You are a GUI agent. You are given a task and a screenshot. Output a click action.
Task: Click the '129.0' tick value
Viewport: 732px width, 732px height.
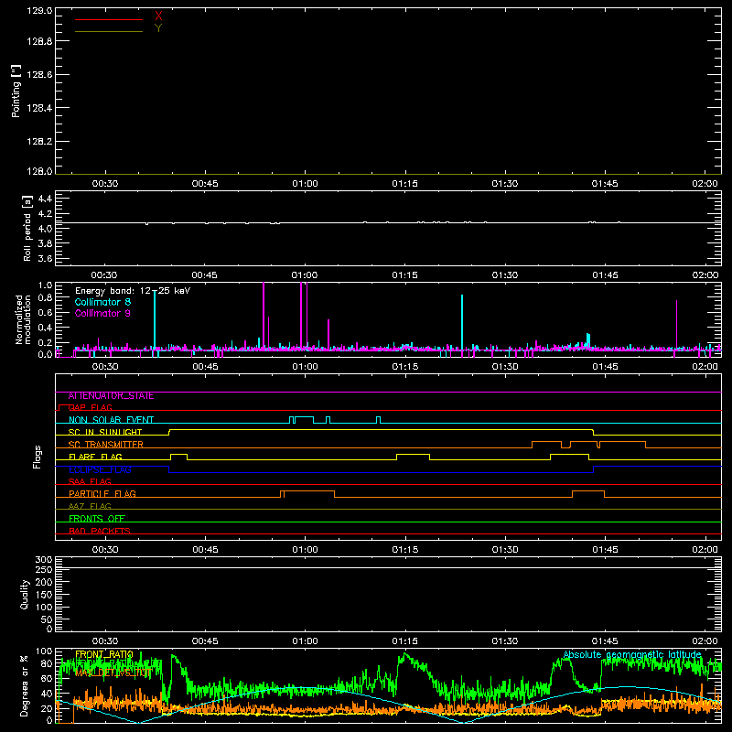[39, 11]
